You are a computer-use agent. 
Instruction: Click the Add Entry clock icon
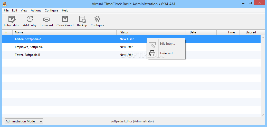[x=30, y=19]
